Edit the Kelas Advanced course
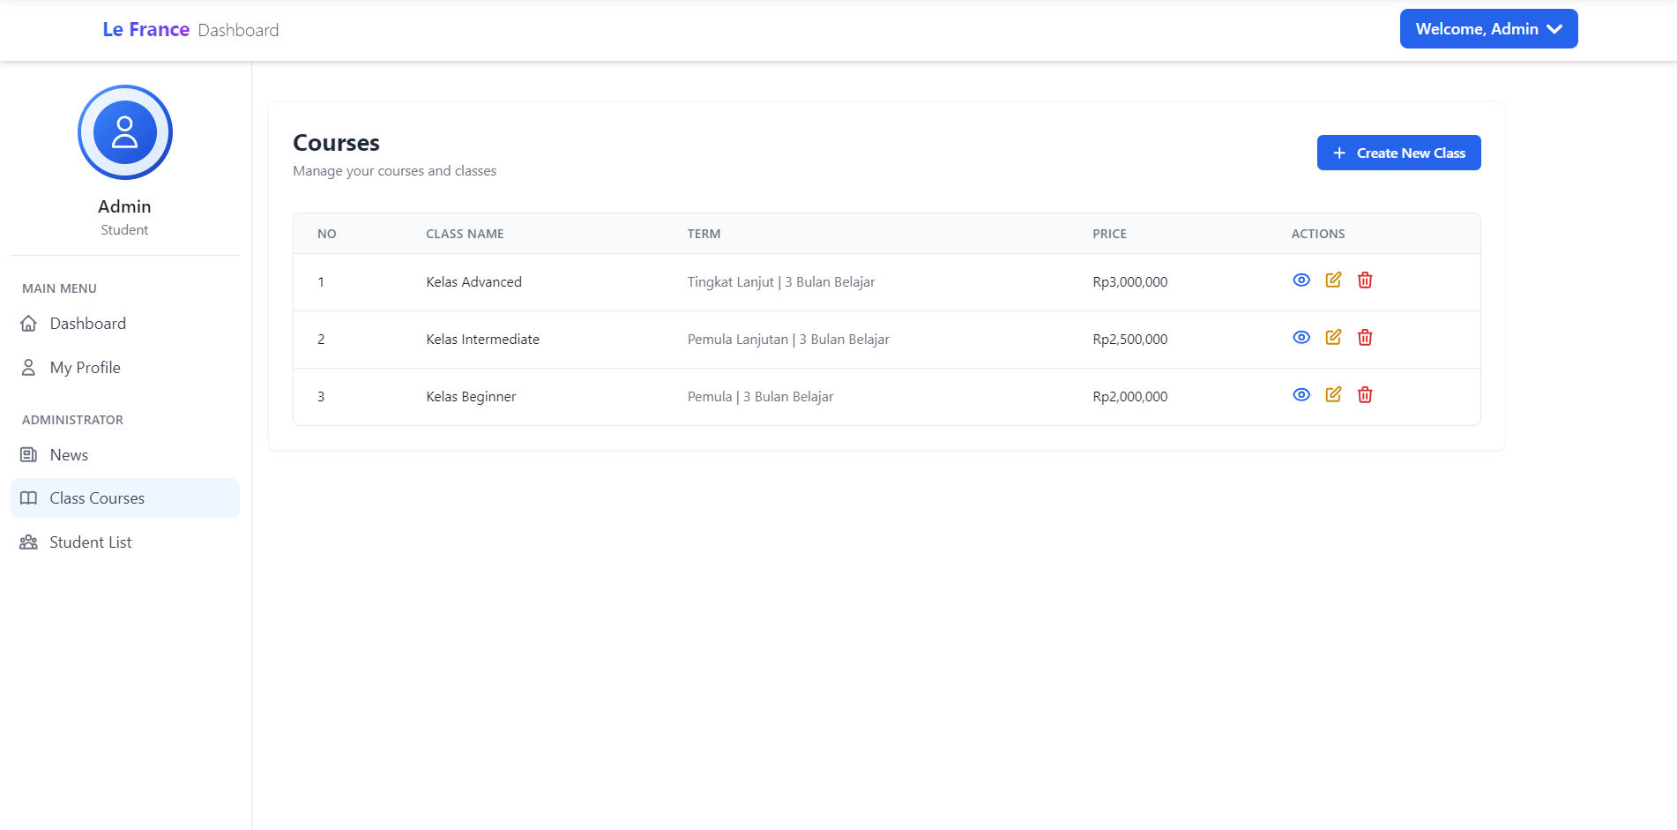 (1332, 280)
